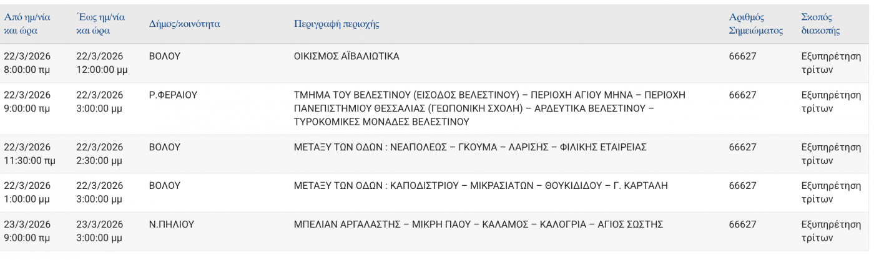Select the "Περιγραφή περιοχής" column header
Viewport: 874px width, 260px height.
pyautogui.click(x=336, y=24)
